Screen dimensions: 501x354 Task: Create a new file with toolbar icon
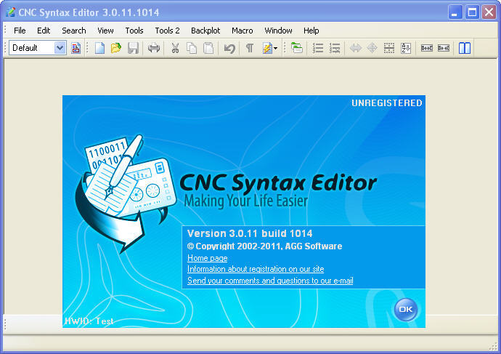click(99, 48)
